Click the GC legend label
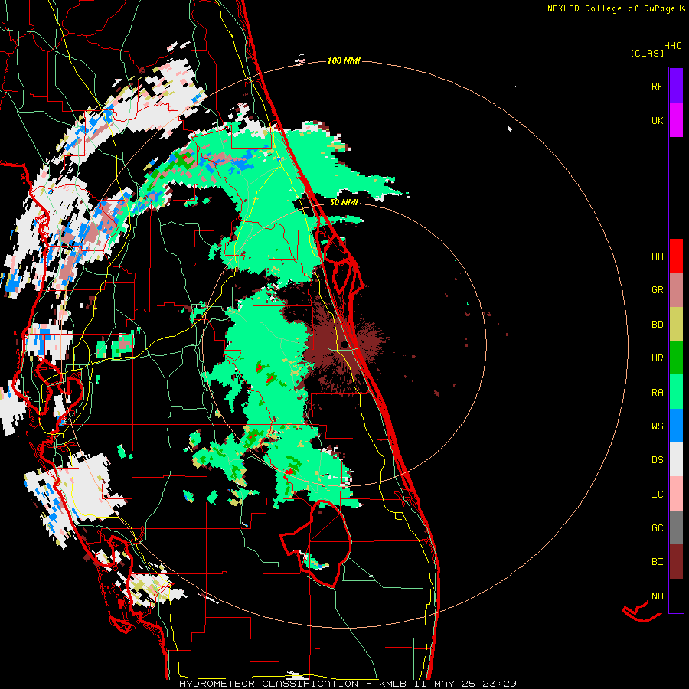The width and height of the screenshot is (689, 689). click(x=657, y=527)
